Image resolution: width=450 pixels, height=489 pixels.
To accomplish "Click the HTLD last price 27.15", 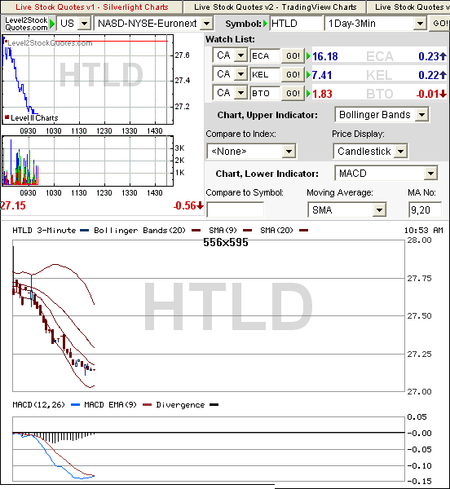I will click(x=13, y=206).
